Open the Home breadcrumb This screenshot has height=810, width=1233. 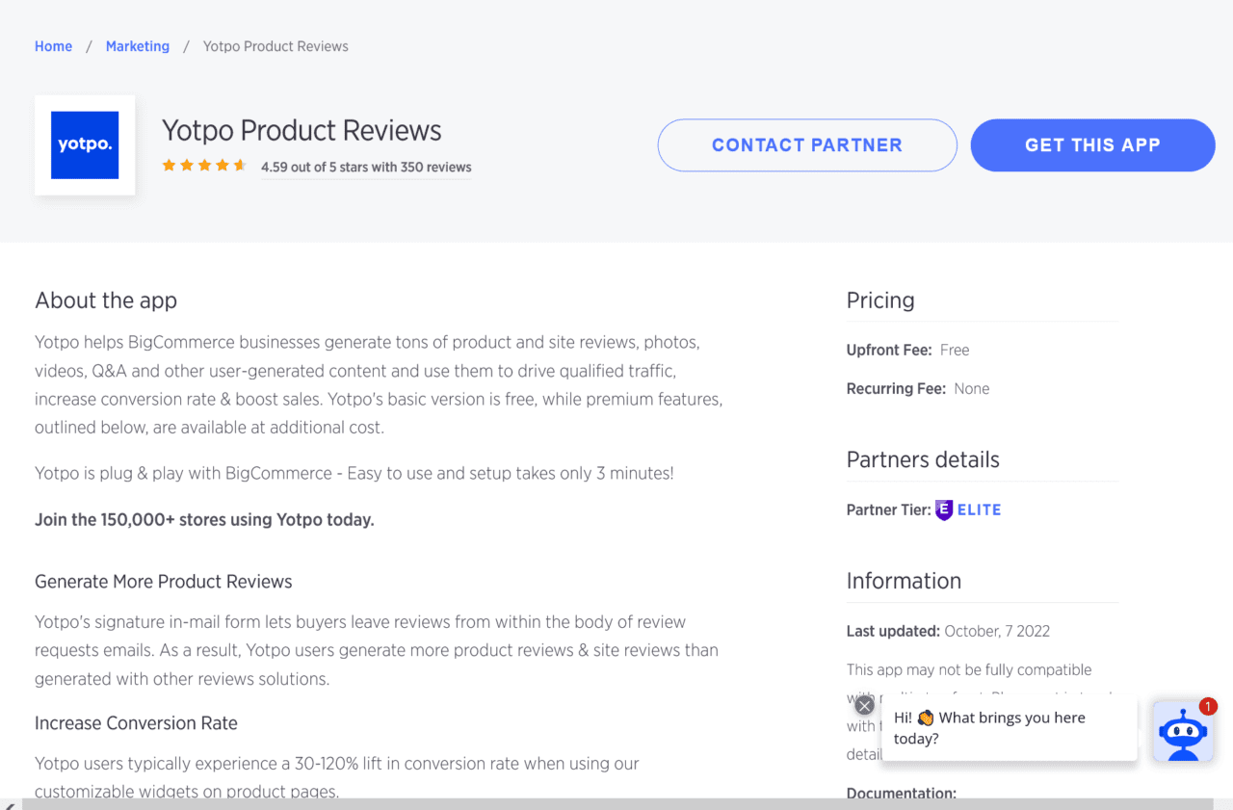tap(53, 45)
